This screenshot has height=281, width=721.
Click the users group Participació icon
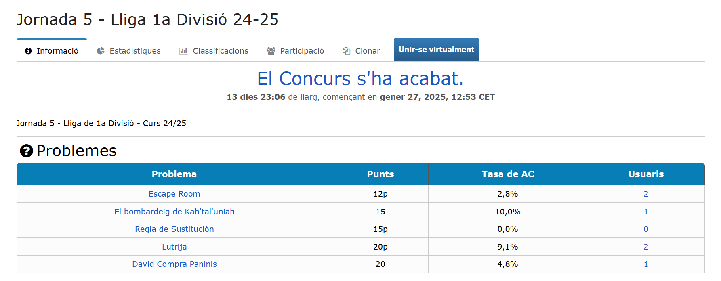pyautogui.click(x=271, y=51)
